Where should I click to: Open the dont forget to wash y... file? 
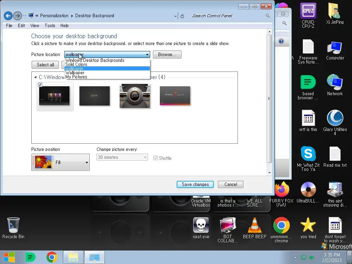pos(335,230)
